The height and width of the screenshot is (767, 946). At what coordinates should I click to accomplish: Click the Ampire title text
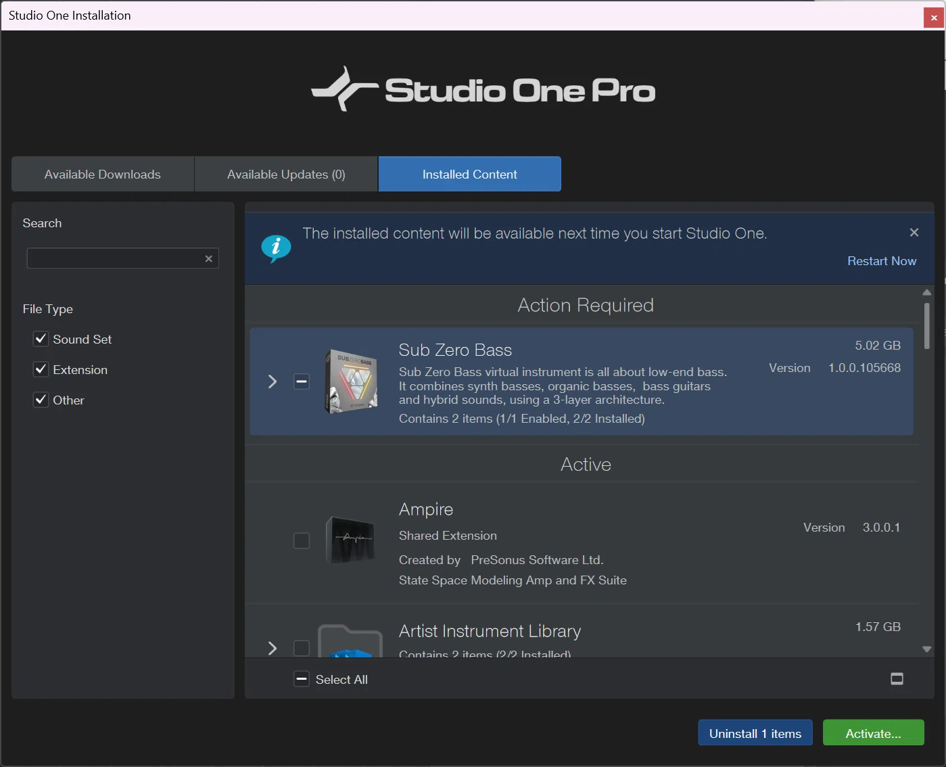click(426, 509)
